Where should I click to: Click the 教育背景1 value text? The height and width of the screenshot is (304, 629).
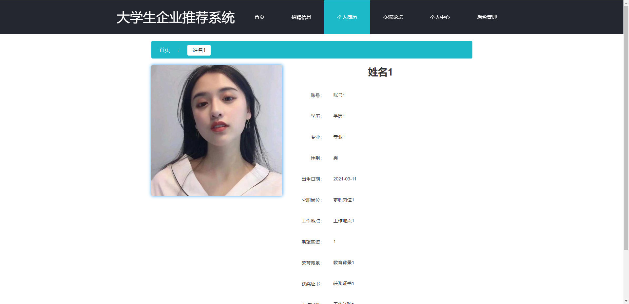point(343,262)
